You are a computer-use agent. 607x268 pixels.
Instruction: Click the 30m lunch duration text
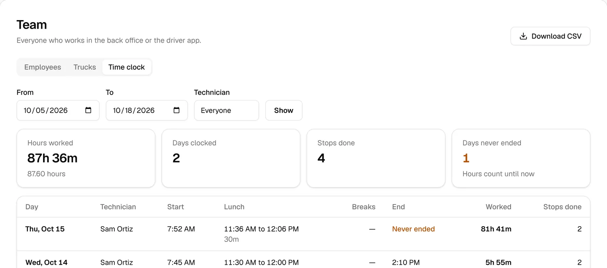(x=231, y=239)
